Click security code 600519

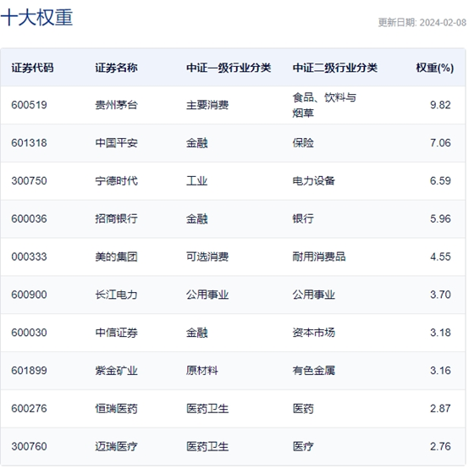(29, 105)
